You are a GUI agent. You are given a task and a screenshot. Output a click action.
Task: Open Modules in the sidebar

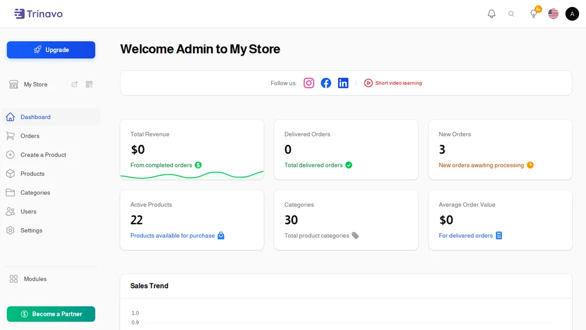[51, 279]
